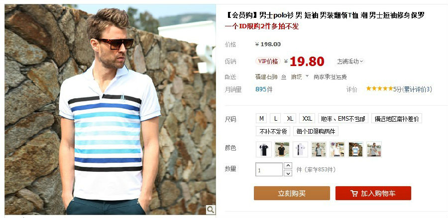The width and height of the screenshot is (448, 218).
Task: Select the second color thumbnail with black shirt
Action: click(x=282, y=149)
